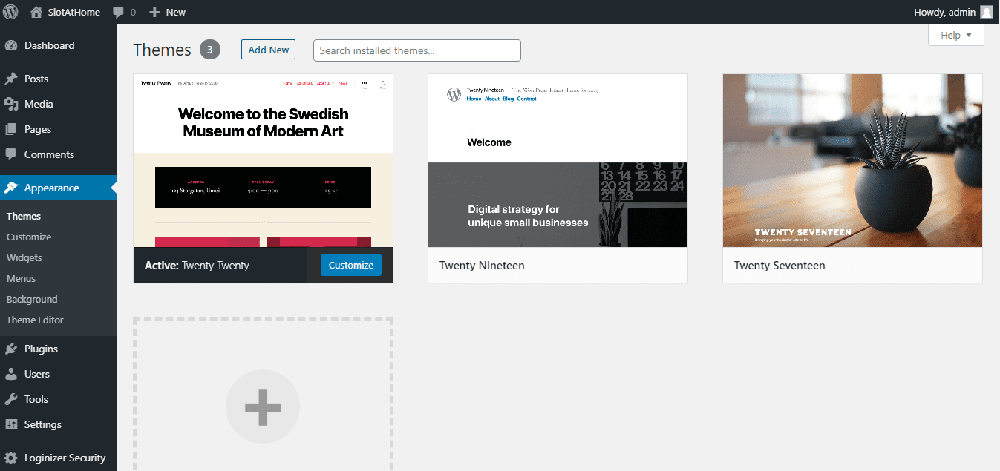Screen dimensions: 1000x471
Task: Click the admin user avatar
Action: [x=986, y=12]
